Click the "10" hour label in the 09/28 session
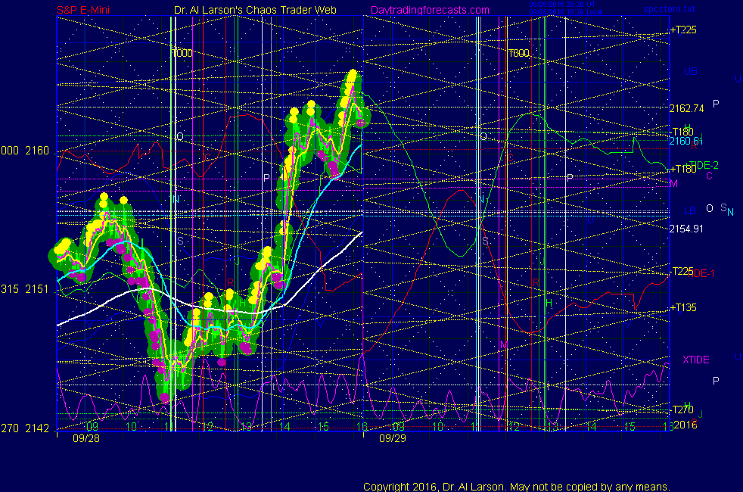743x492 pixels. (131, 427)
